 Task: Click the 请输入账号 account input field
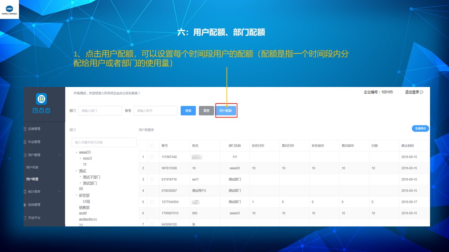pyautogui.click(x=155, y=111)
